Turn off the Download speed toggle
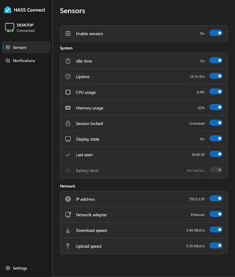The width and height of the screenshot is (235, 277). click(x=216, y=230)
